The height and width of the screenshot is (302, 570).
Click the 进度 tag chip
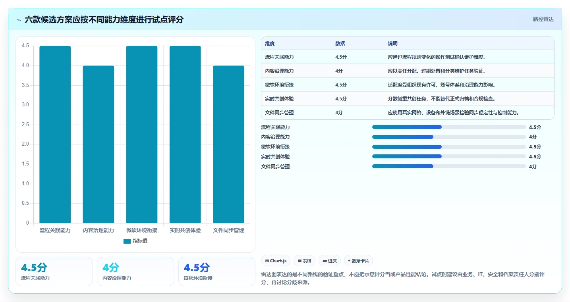point(330,261)
